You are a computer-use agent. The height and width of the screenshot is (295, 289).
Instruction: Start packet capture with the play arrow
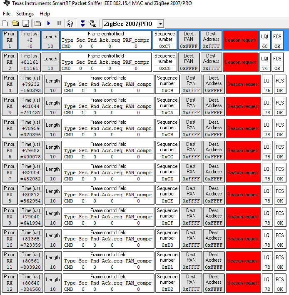(49, 23)
